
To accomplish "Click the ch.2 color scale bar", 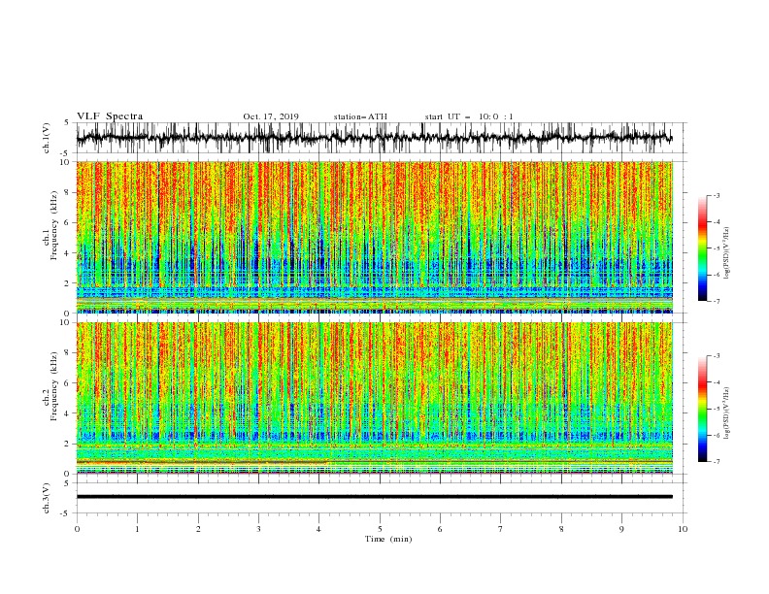I will click(x=702, y=409).
